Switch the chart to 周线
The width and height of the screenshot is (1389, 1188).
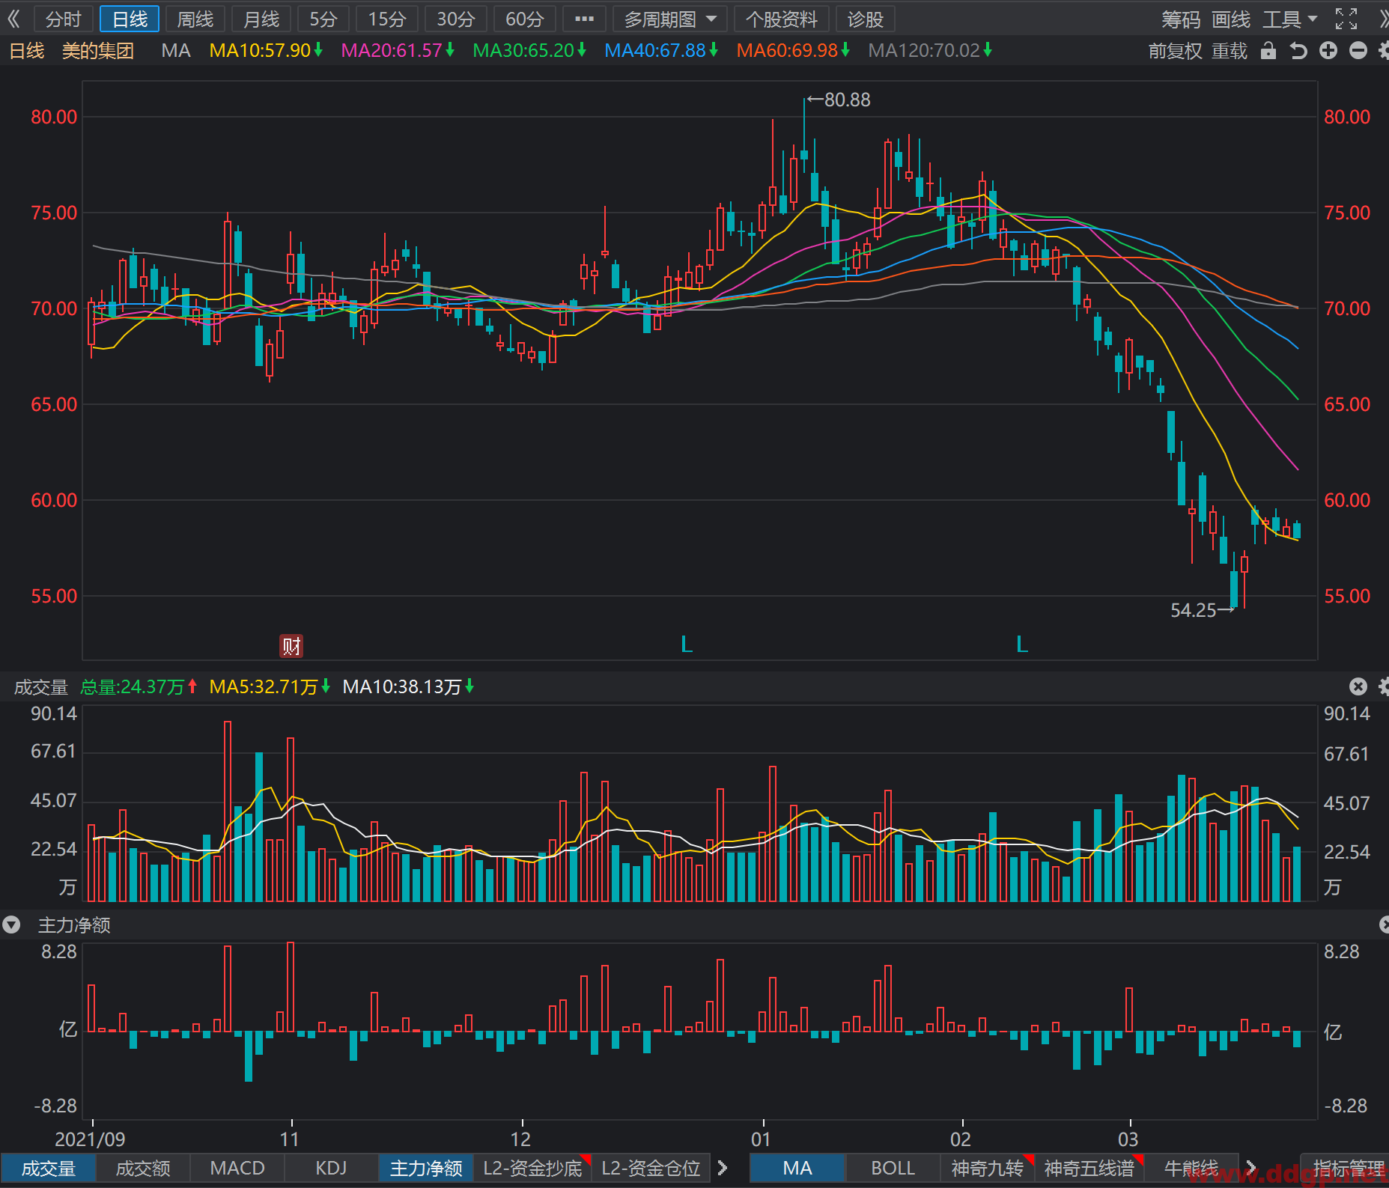coord(195,19)
